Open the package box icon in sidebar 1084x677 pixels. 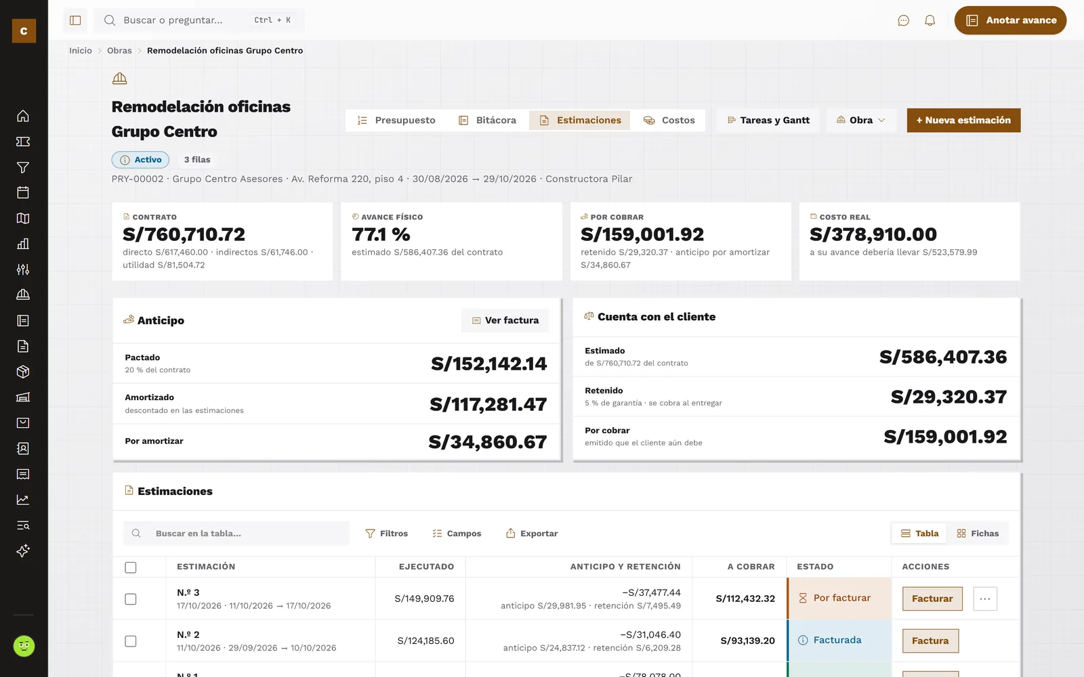pyautogui.click(x=23, y=372)
